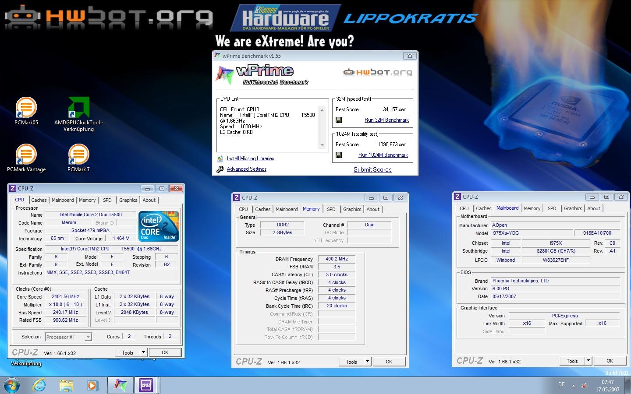This screenshot has width=631, height=394.
Task: Click the CPU List scrollbar up arrow
Action: (322, 110)
